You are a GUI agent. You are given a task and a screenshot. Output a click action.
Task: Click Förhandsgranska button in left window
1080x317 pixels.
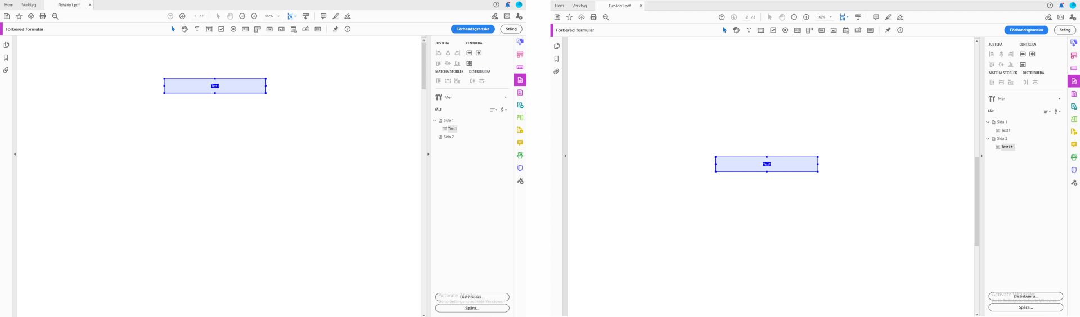click(x=472, y=29)
